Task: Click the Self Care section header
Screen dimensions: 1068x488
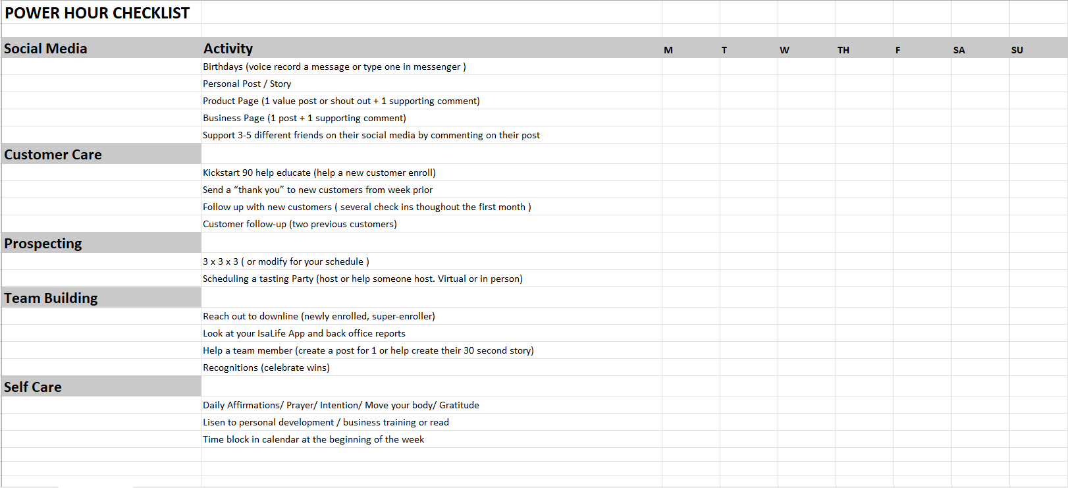Action: pos(101,387)
